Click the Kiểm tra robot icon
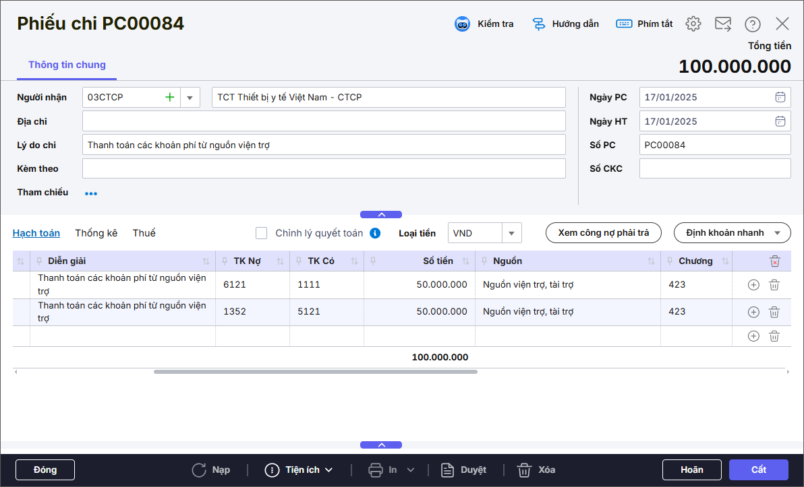Image resolution: width=804 pixels, height=487 pixels. pos(462,24)
